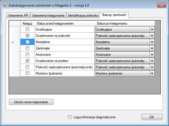Enable Księguj for Wysłano (pobranie) row

click(27, 73)
